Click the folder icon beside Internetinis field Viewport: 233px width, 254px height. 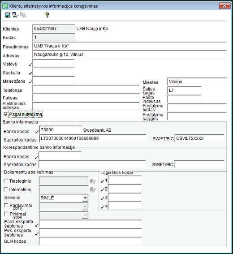click(x=92, y=189)
